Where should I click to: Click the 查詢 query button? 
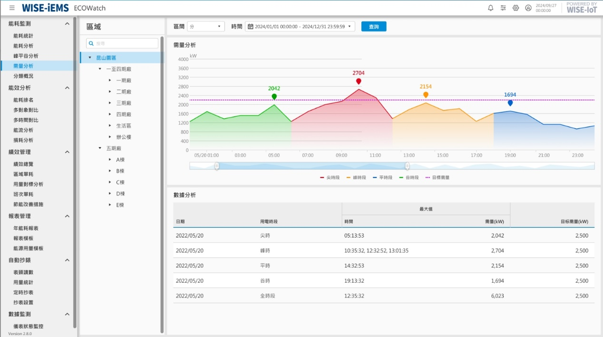pos(374,27)
